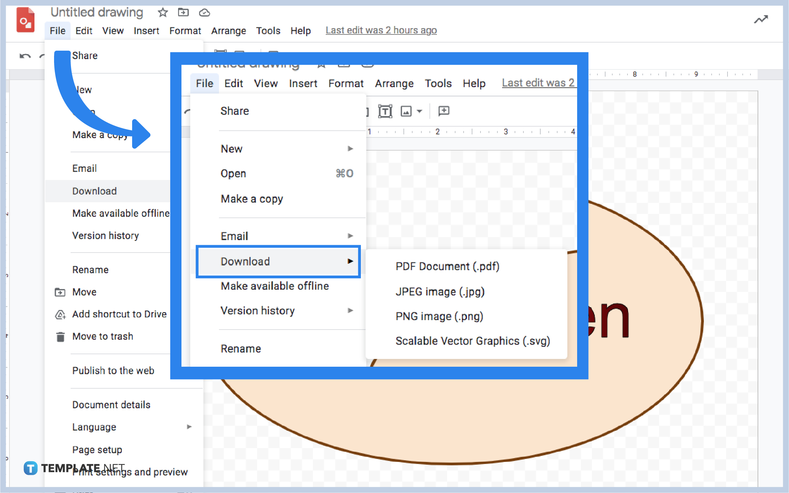The image size is (789, 493).
Task: Click the Document details menu item
Action: point(111,404)
